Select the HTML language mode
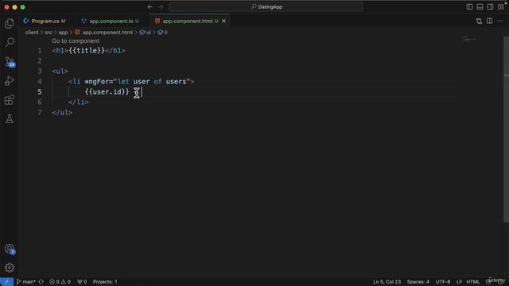Image resolution: width=509 pixels, height=286 pixels. tap(473, 282)
